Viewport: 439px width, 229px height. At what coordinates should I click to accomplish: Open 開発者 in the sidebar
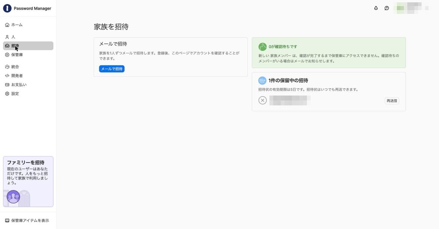coord(28,75)
